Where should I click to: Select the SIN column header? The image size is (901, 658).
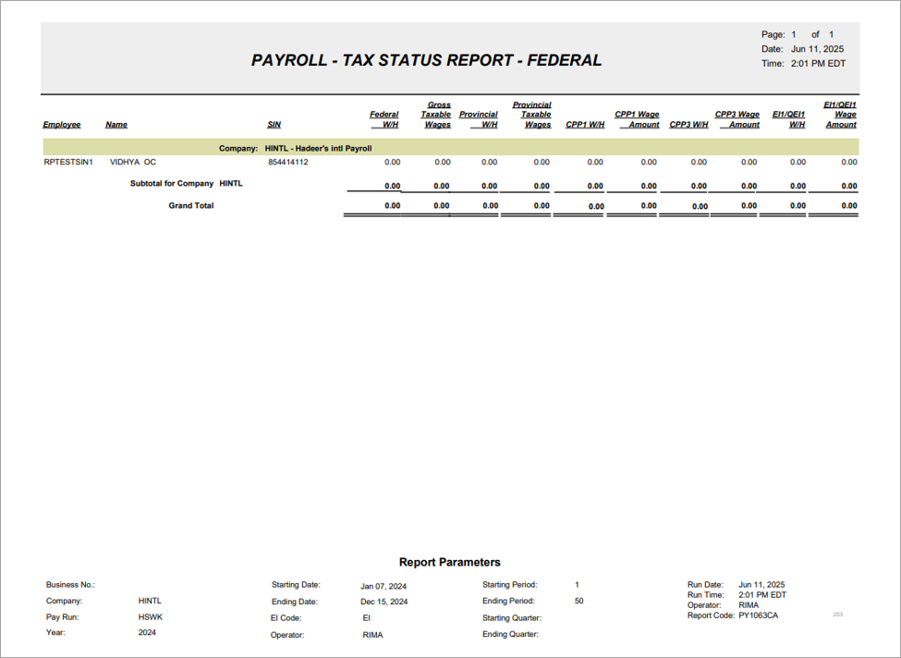pyautogui.click(x=274, y=125)
